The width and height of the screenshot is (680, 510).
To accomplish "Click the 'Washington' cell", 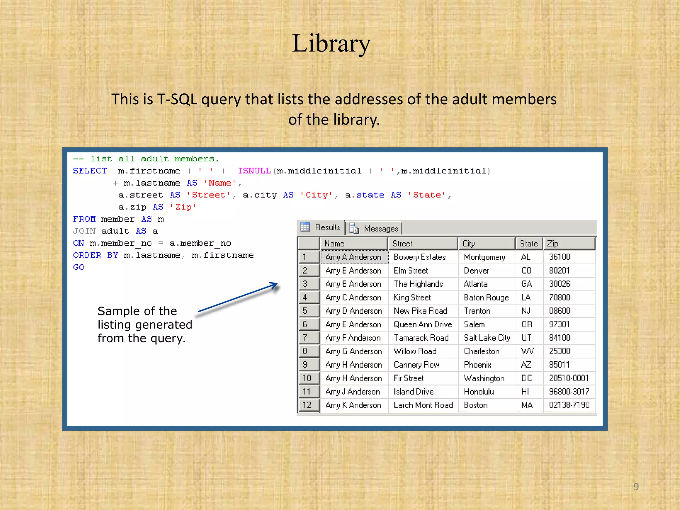I will [487, 378].
